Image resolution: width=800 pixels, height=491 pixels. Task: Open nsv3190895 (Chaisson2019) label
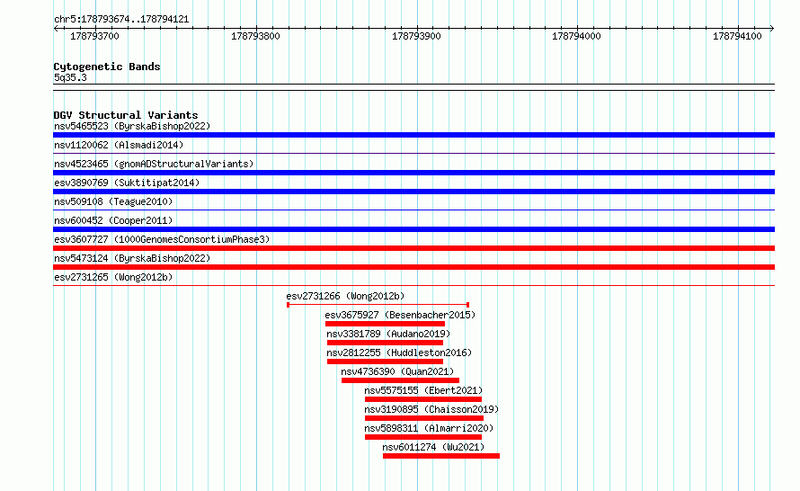(431, 409)
